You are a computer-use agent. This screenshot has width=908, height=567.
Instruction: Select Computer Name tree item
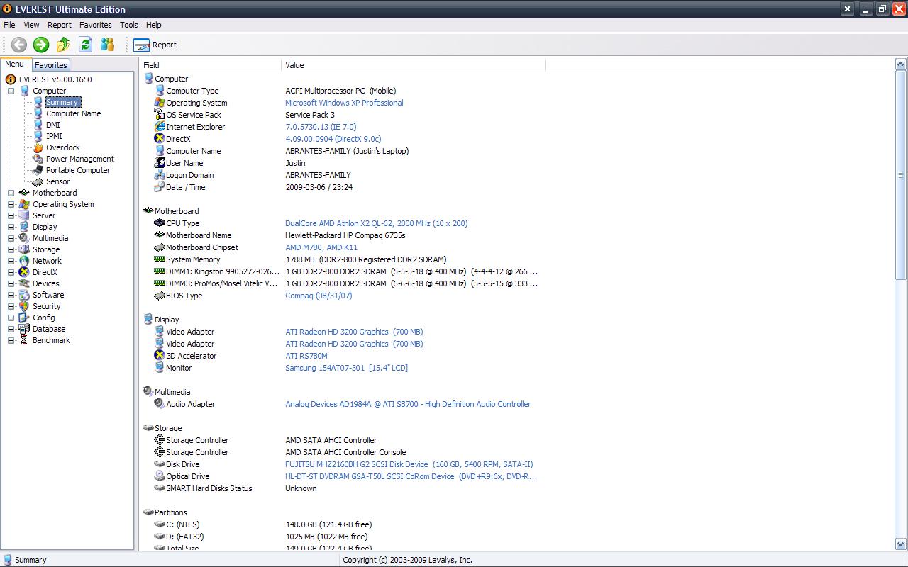pos(74,113)
